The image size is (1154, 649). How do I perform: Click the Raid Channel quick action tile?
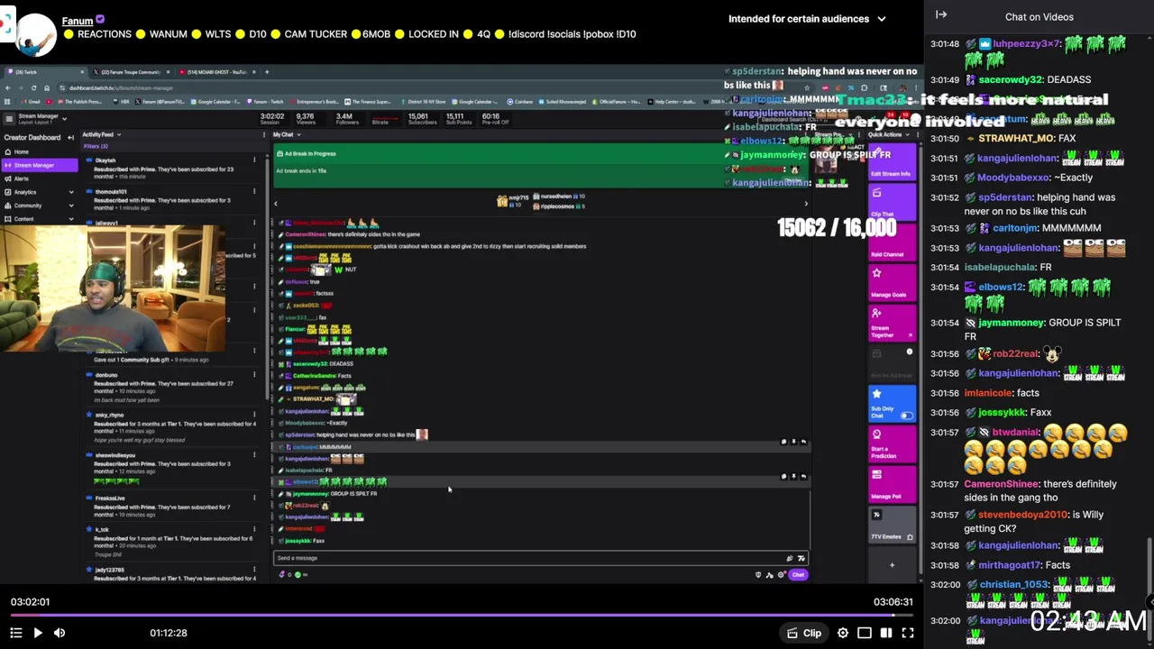(x=891, y=243)
